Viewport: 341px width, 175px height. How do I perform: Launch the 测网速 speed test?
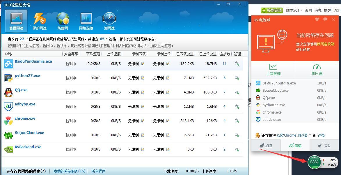click(x=109, y=20)
